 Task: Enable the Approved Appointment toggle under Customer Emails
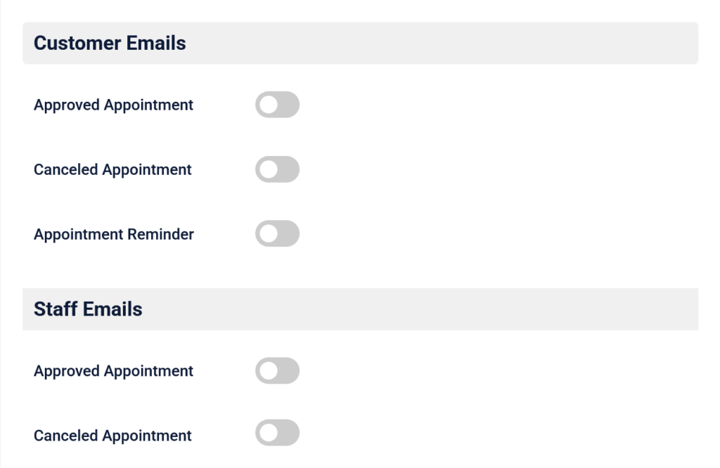tap(277, 104)
